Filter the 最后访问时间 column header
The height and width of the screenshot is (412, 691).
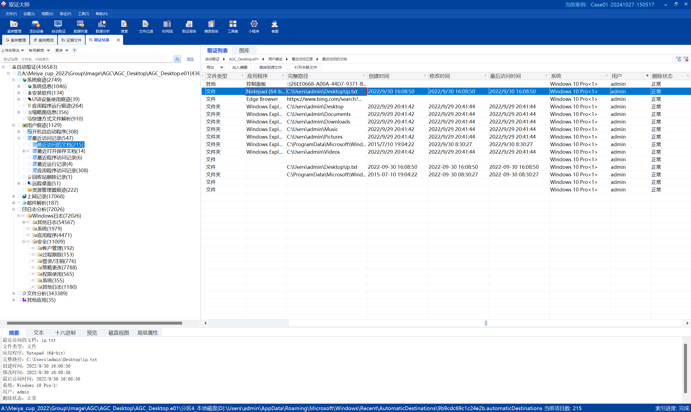[x=546, y=76]
